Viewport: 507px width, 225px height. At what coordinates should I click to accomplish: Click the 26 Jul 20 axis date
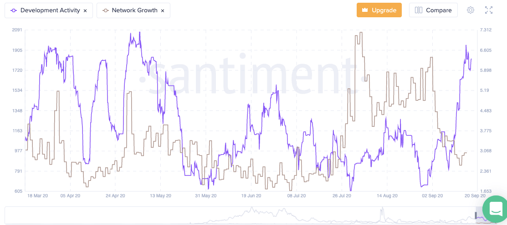342,196
